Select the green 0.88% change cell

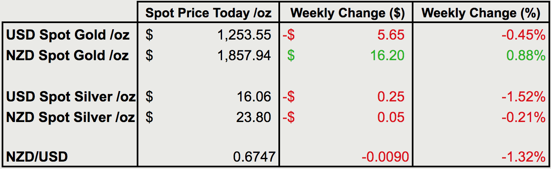[526, 55]
